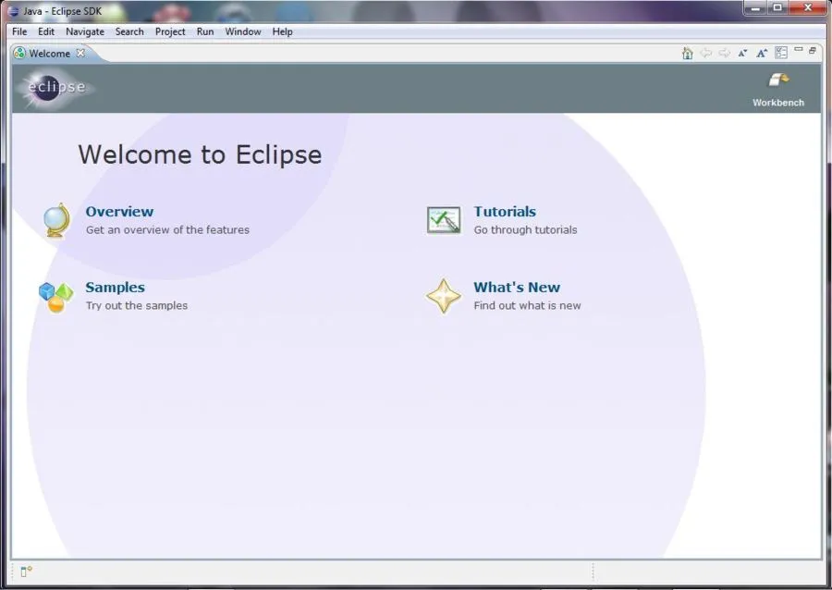Click the Overview globe icon
This screenshot has width=832, height=590.
pos(56,220)
